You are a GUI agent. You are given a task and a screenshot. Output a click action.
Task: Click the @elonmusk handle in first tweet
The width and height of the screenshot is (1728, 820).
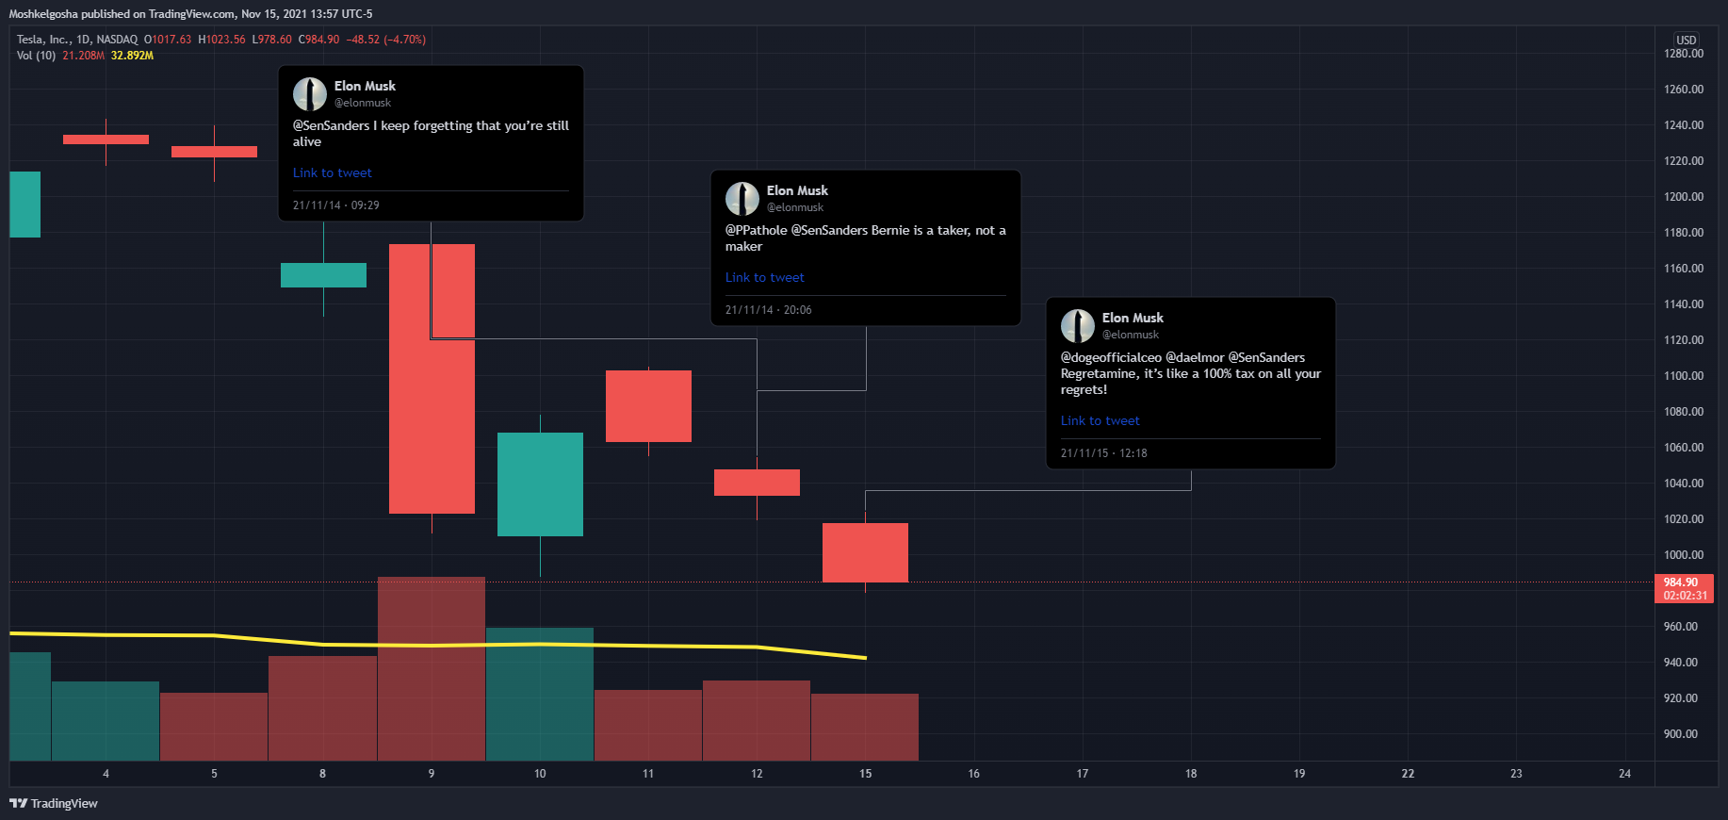pos(362,103)
